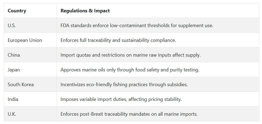Select the U.S. country cell

12,25
